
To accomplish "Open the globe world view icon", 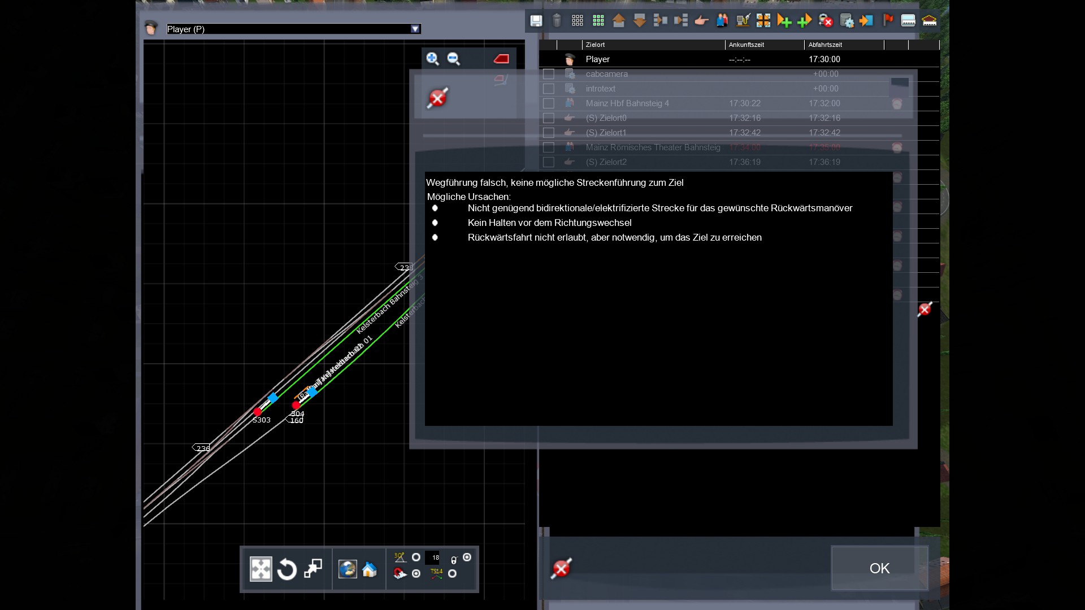I will point(348,569).
